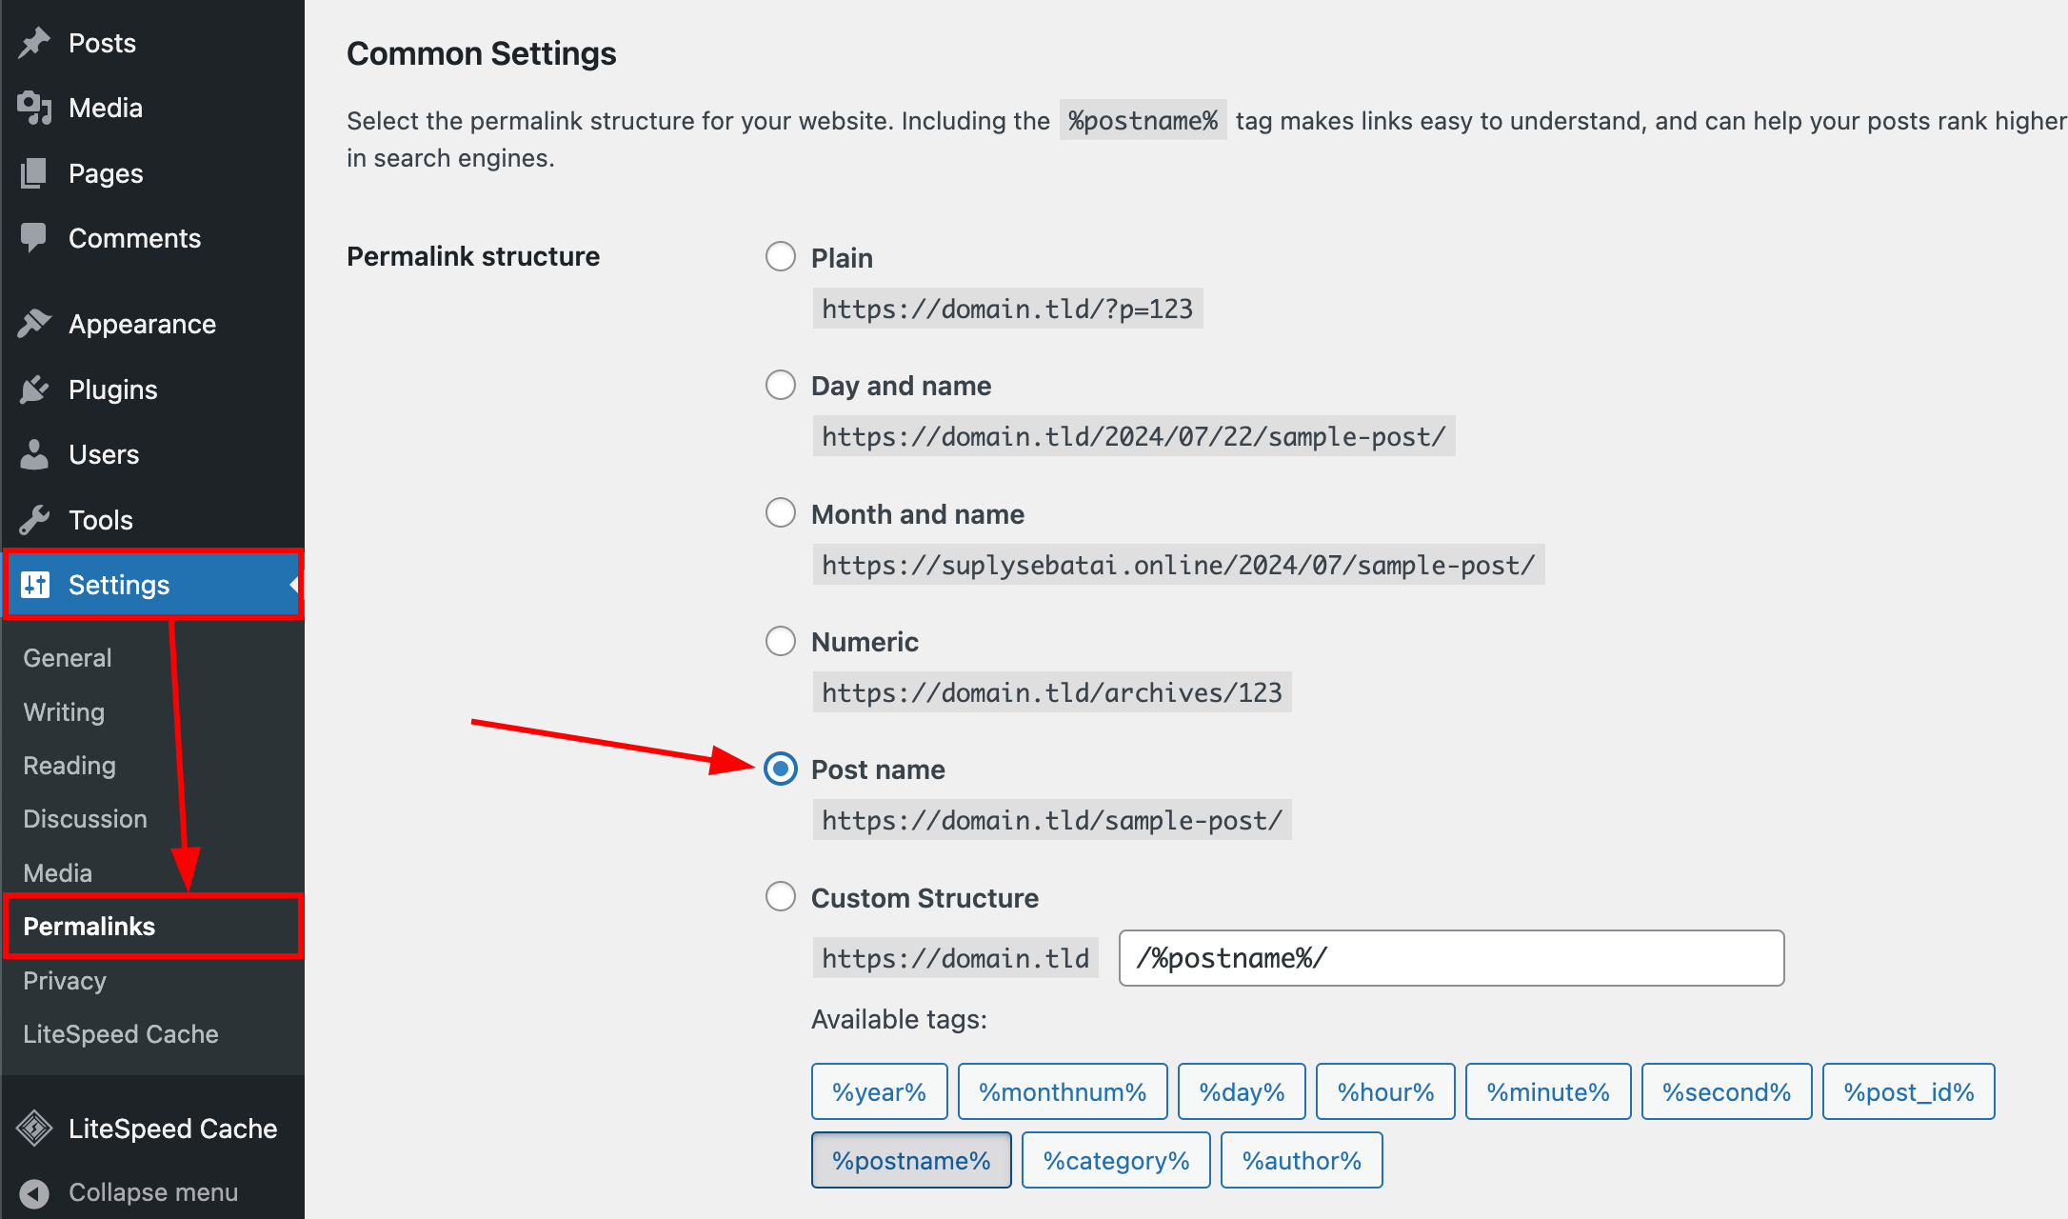The width and height of the screenshot is (2068, 1219).
Task: Insert the %category% tag button
Action: [1116, 1160]
